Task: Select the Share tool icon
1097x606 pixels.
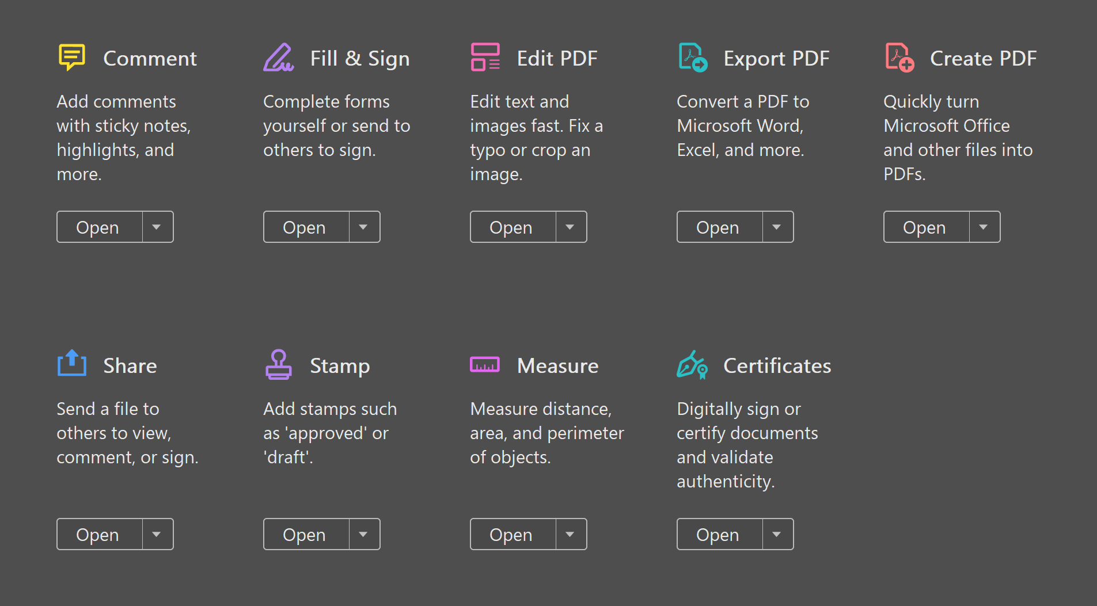Action: tap(71, 364)
